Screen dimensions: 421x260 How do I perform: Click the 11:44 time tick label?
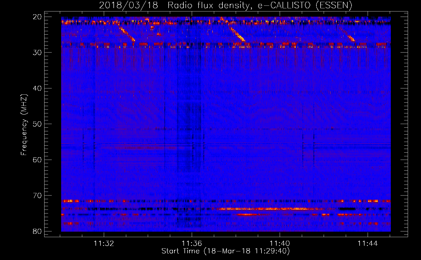point(368,244)
